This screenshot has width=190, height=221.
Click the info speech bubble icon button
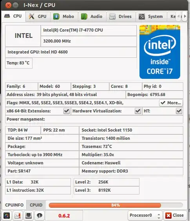coord(40,216)
